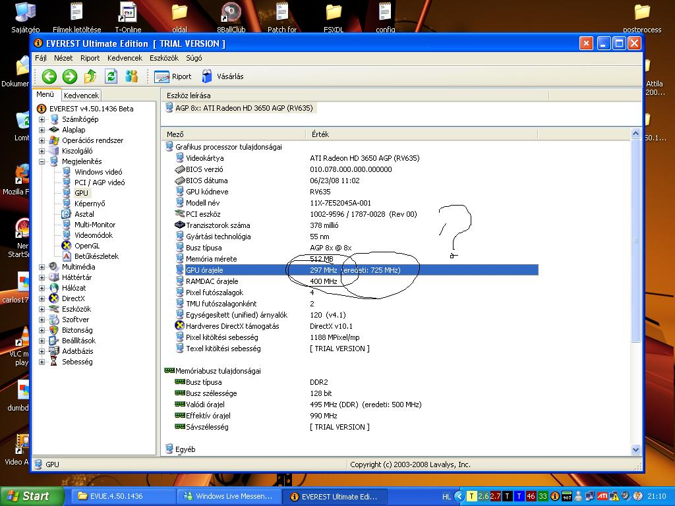Screen dimensions: 675x506
Task: Click the ATI tray icon
Action: tap(602, 497)
